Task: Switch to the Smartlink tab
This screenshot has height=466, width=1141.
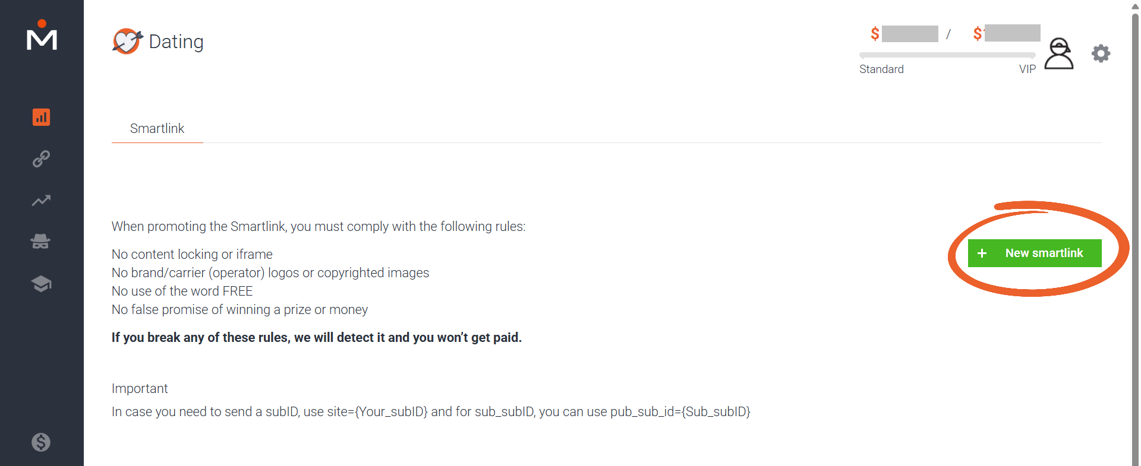Action: 157,128
